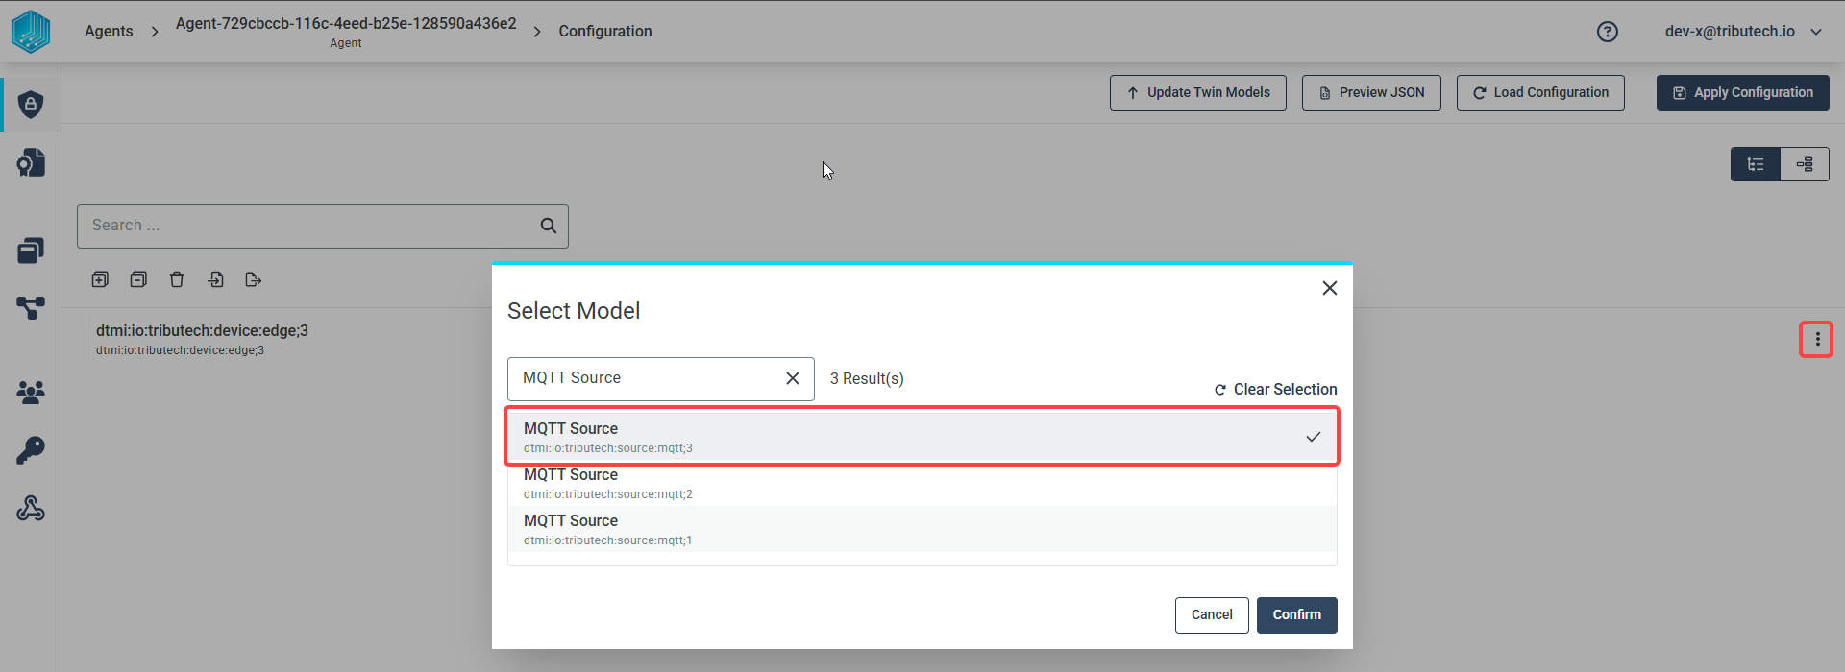
Task: Open dev-x@tributech.io account dropdown
Action: 1743,32
